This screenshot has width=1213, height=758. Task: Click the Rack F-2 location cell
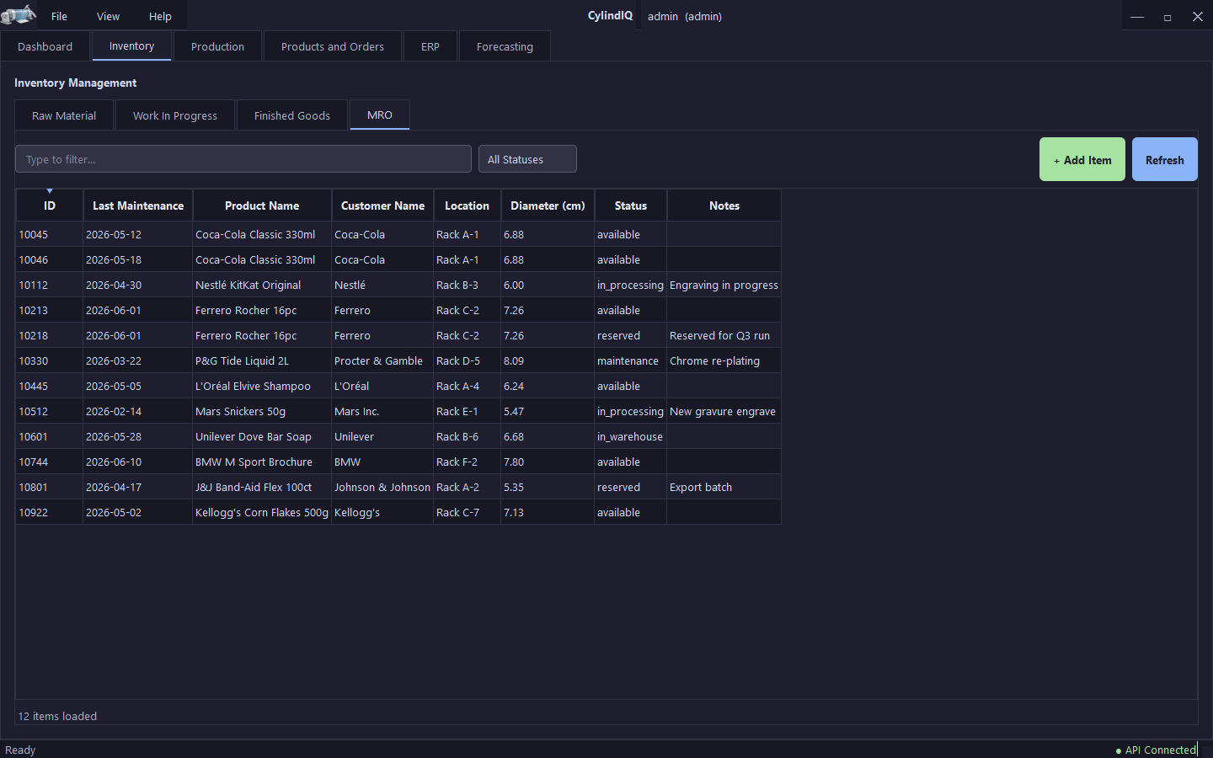pyautogui.click(x=467, y=462)
